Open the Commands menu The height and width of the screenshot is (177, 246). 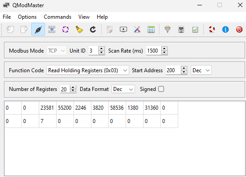(x=57, y=17)
